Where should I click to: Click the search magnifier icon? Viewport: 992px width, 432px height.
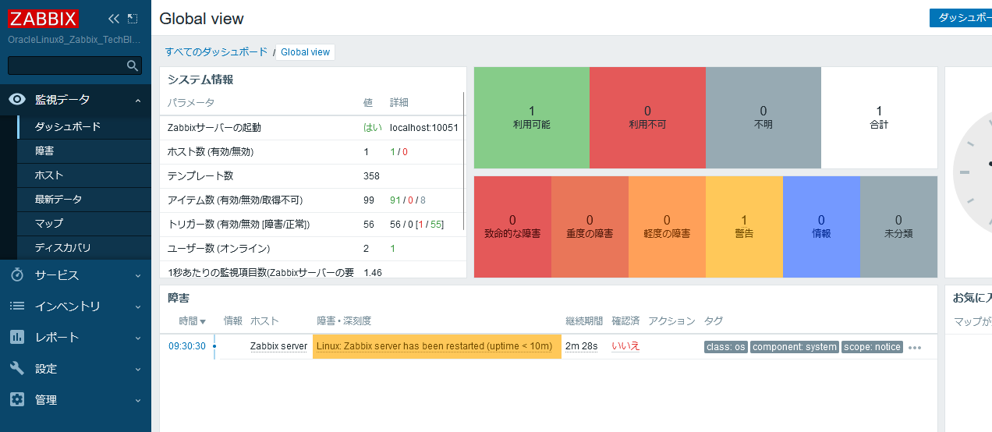coord(133,66)
